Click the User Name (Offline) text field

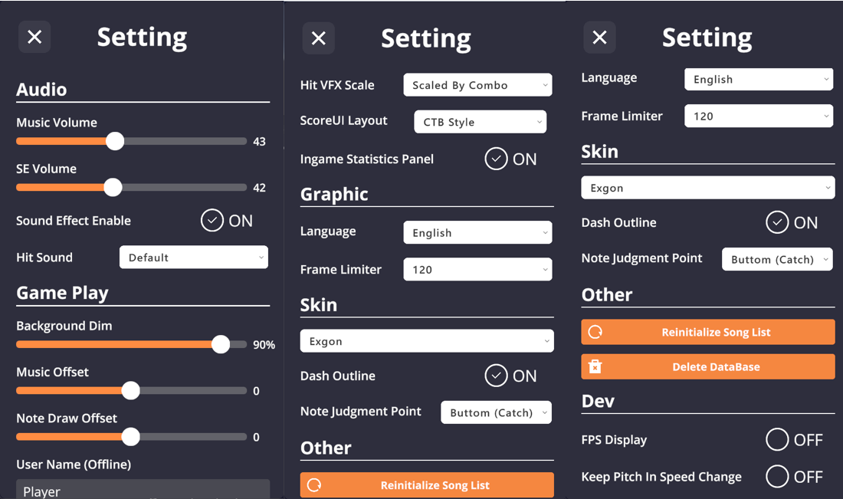(143, 491)
